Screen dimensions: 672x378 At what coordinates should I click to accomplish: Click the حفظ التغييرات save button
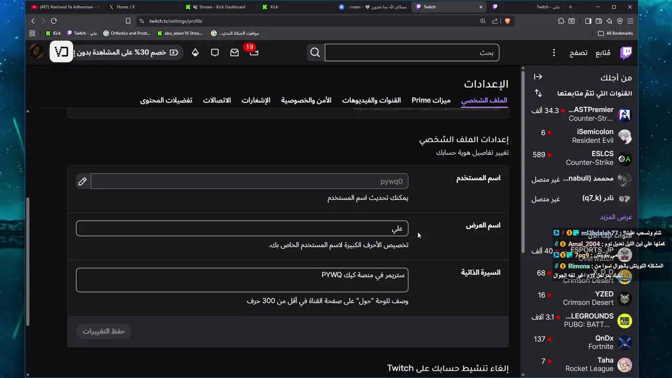click(103, 331)
